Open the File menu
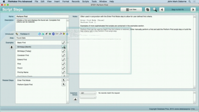This screenshot has height=112, width=199. point(36,2)
